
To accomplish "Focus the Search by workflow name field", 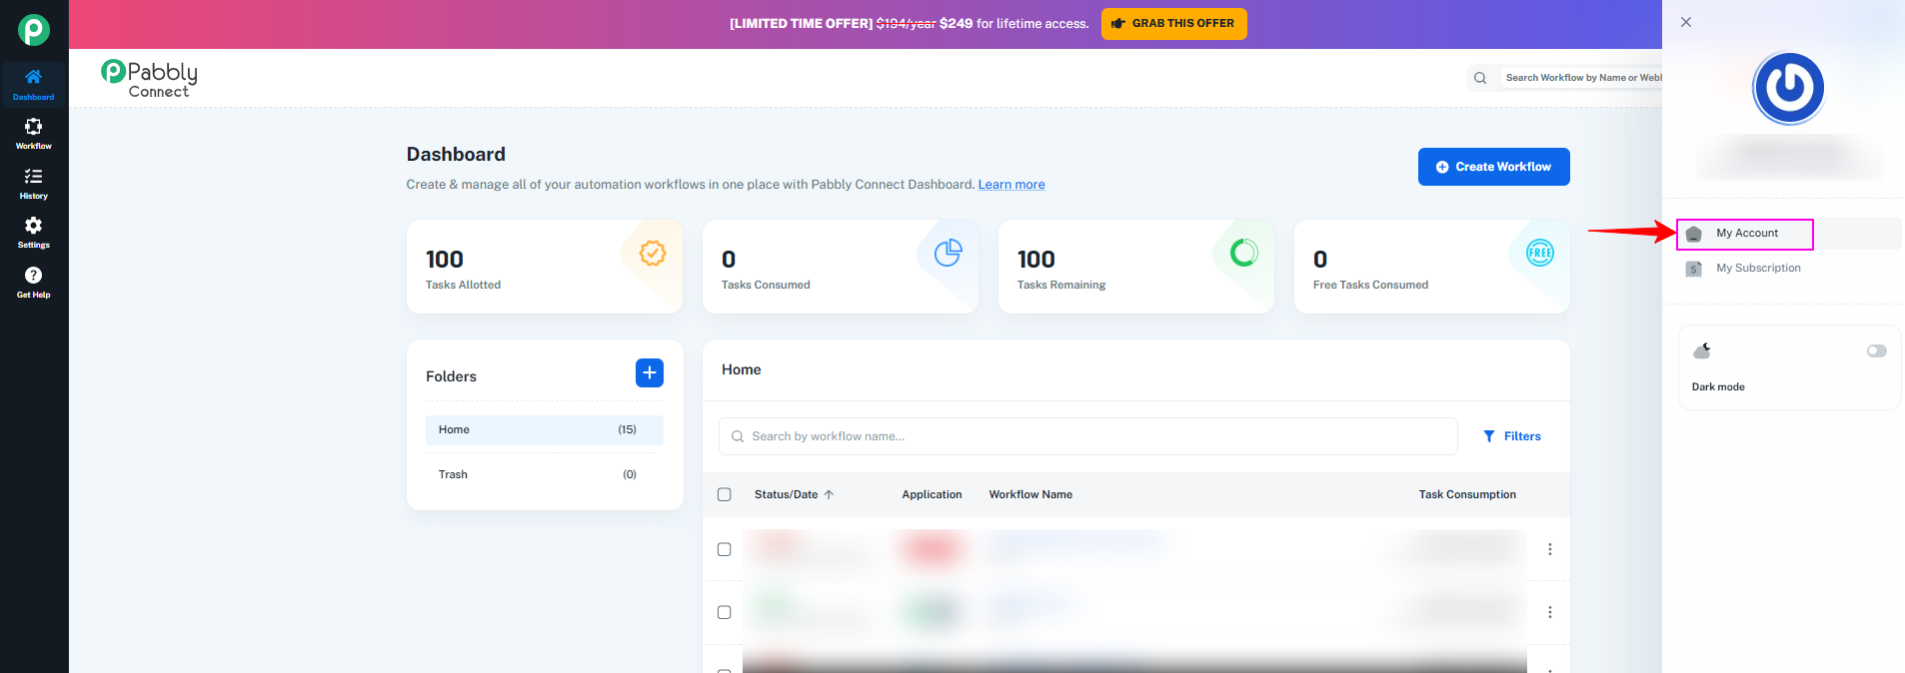I will point(1087,436).
